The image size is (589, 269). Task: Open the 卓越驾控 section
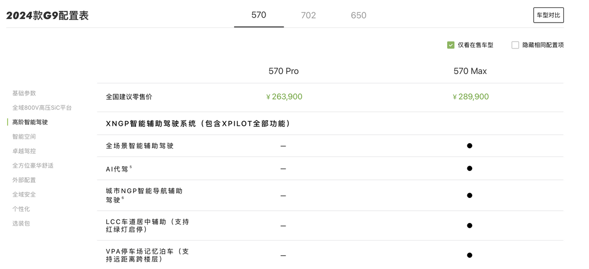tap(24, 151)
